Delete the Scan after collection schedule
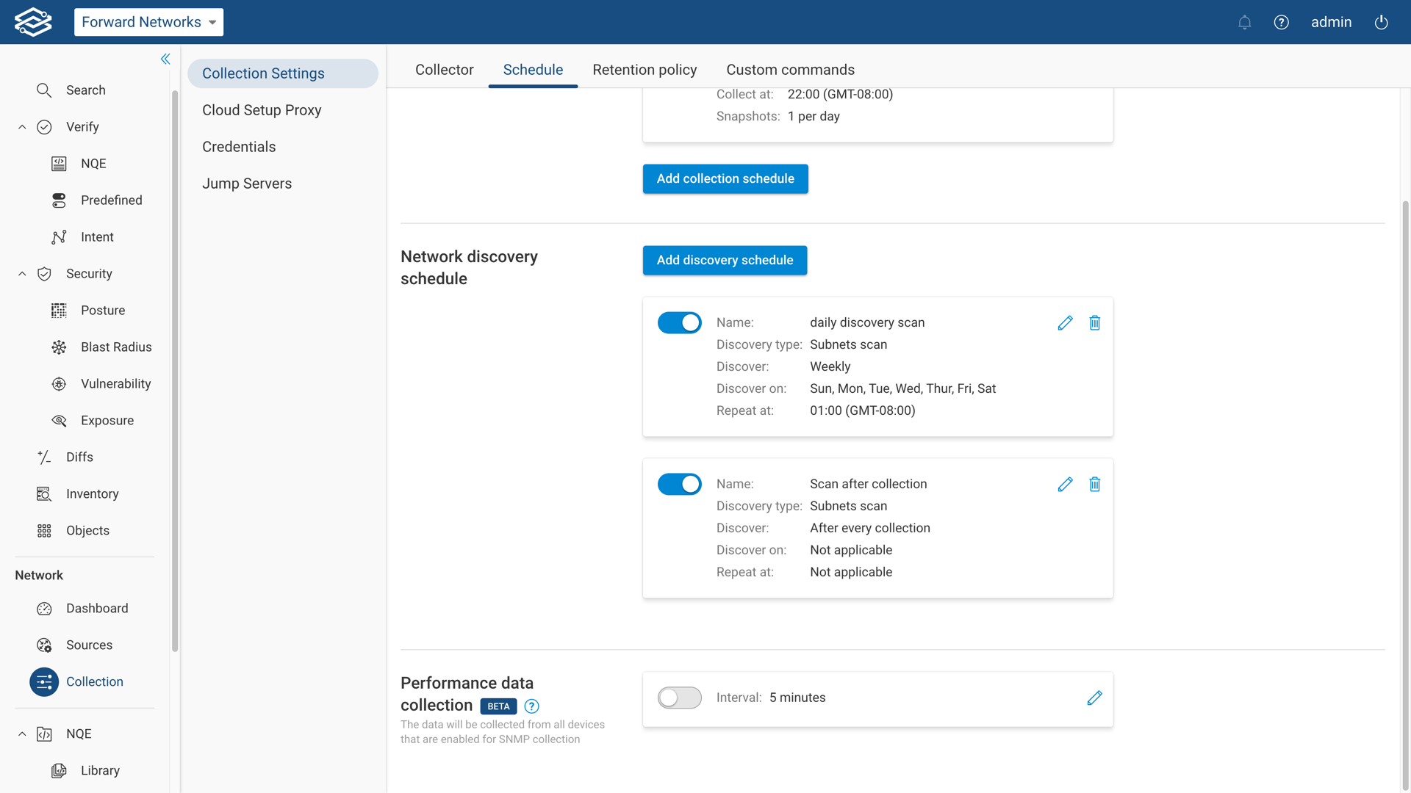Screen dimensions: 1411x793 (1094, 485)
